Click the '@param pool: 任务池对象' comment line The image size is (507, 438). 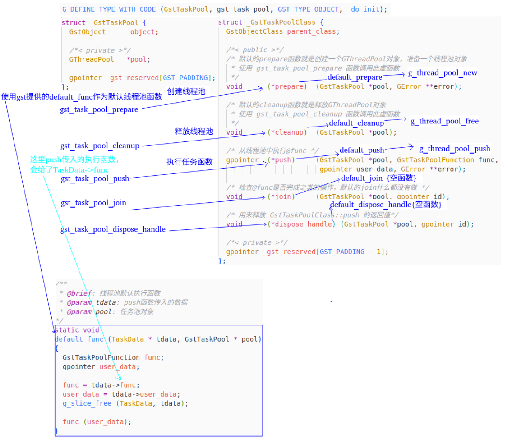click(x=110, y=311)
